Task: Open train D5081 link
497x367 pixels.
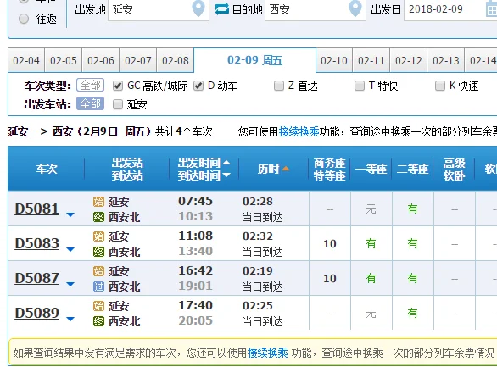Action: click(37, 209)
